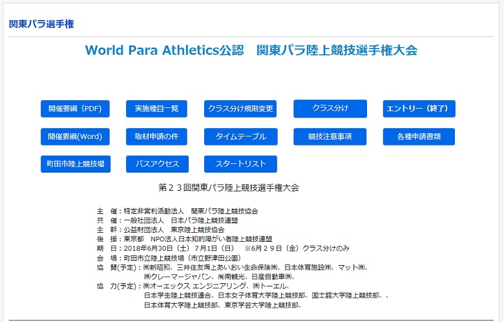The height and width of the screenshot is (322, 504).
Task: Open the 開催要綱（PDF） button
Action: [75, 109]
